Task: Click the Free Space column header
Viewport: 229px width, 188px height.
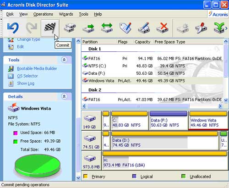Action: pyautogui.click(x=164, y=42)
